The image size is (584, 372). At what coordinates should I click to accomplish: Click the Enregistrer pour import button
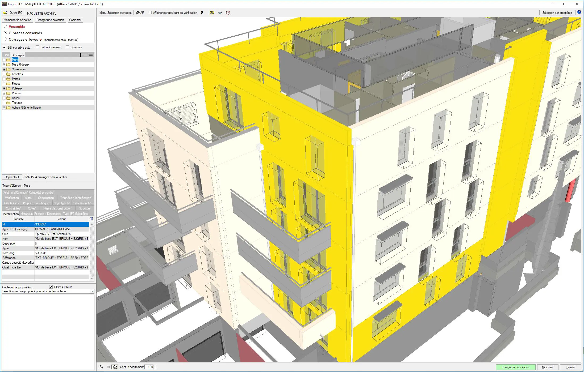point(516,367)
